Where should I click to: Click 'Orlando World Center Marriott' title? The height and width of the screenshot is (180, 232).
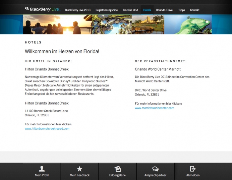[x=158, y=69]
